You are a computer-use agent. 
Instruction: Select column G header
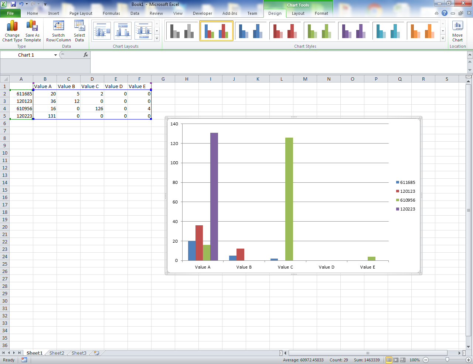[x=163, y=79]
